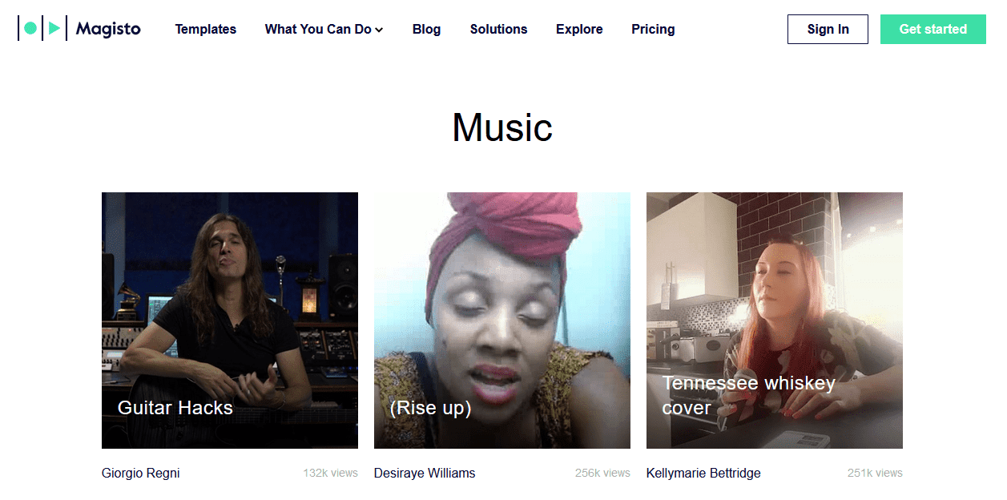Visit Giorgio Regni's profile link
This screenshot has height=500, width=1007.
pos(141,473)
